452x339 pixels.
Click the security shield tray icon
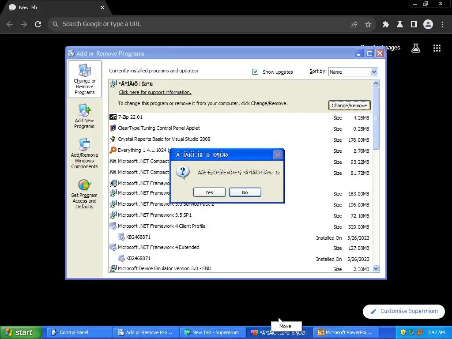[403, 332]
